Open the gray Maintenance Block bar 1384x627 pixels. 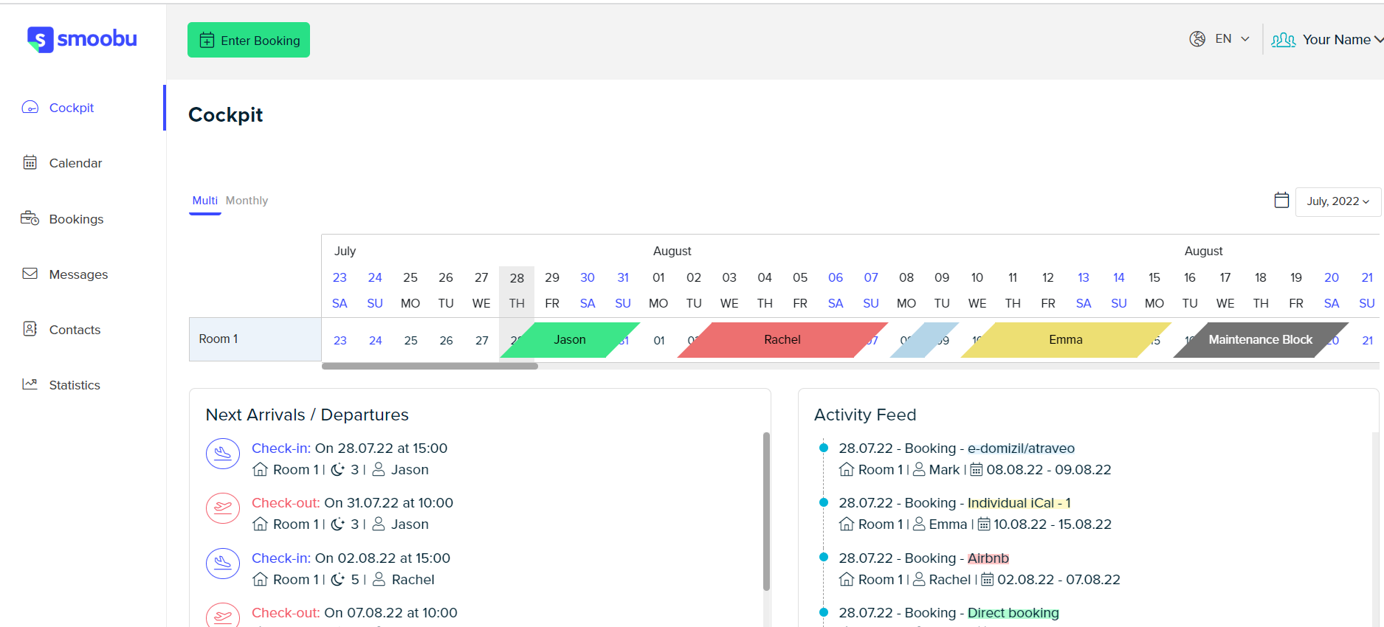1261,339
